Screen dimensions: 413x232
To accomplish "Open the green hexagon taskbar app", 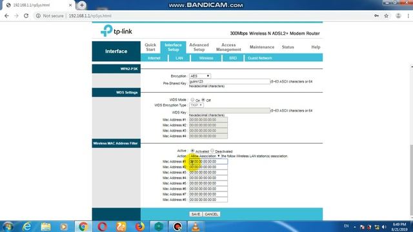I will click(159, 226).
